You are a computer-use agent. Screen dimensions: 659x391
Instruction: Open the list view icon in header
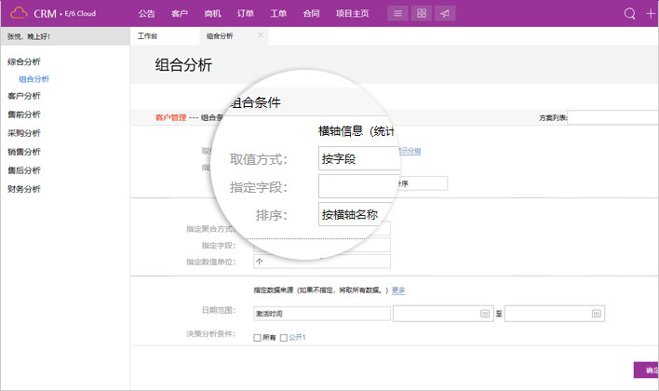[397, 13]
